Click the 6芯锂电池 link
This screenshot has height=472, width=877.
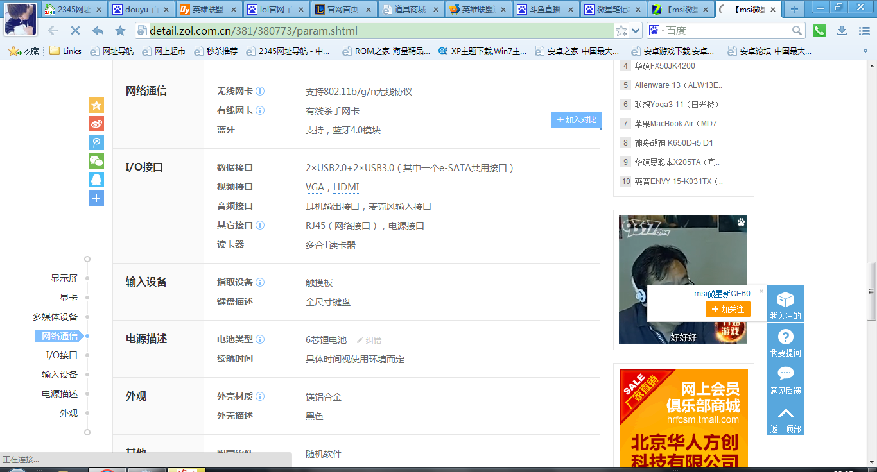tap(326, 340)
